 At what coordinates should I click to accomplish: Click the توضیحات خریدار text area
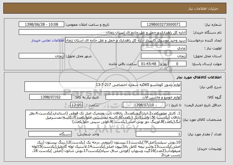(103, 148)
